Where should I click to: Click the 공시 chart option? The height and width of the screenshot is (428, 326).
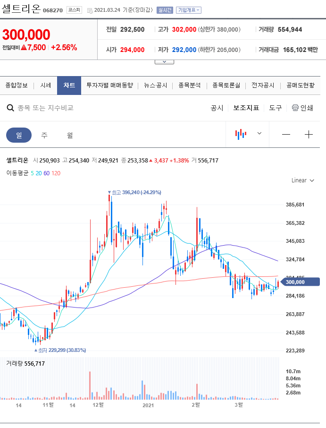217,108
